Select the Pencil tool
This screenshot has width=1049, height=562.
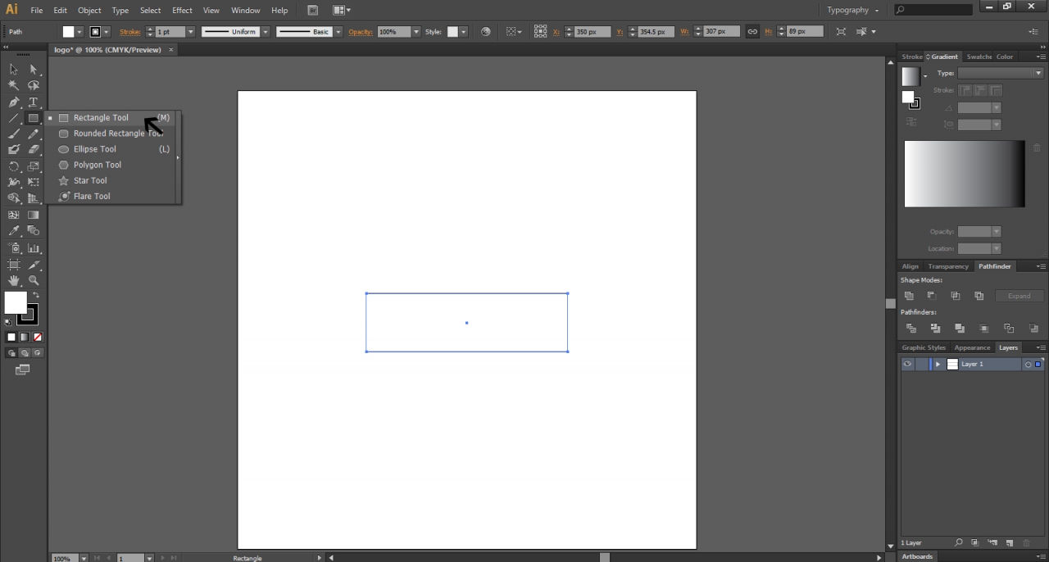[x=34, y=134]
